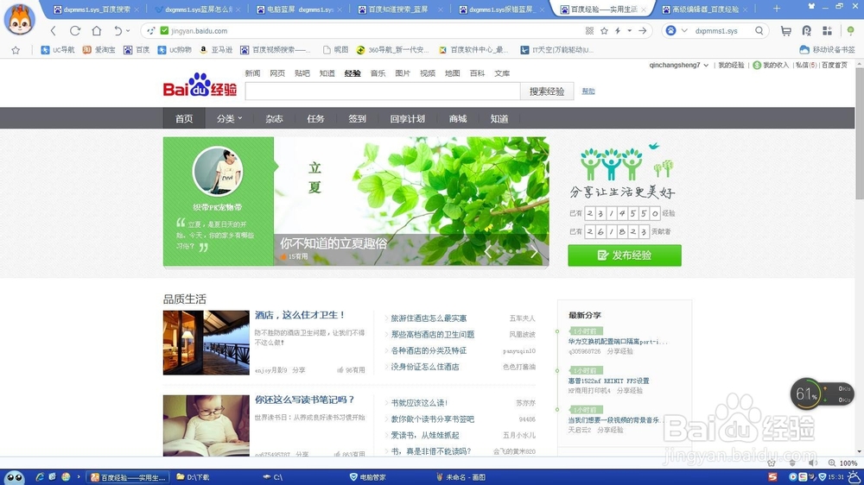Click the UC squirrel logo icon

point(20,19)
